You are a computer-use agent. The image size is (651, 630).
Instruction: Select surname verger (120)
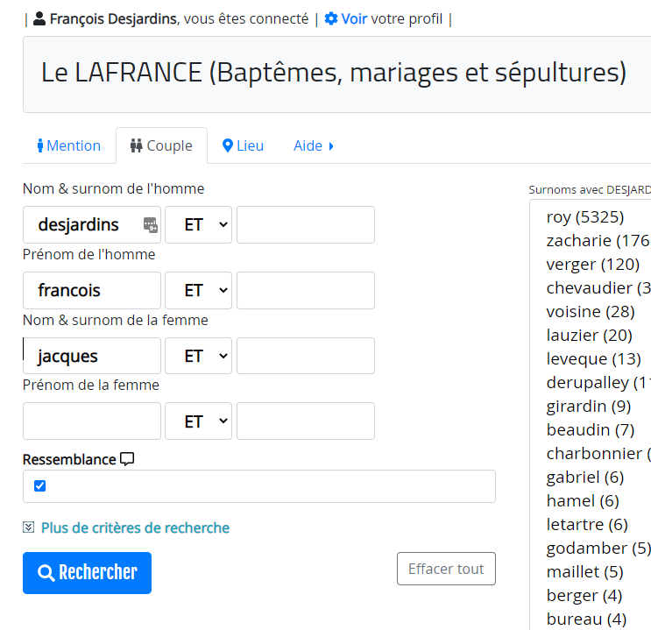593,264
